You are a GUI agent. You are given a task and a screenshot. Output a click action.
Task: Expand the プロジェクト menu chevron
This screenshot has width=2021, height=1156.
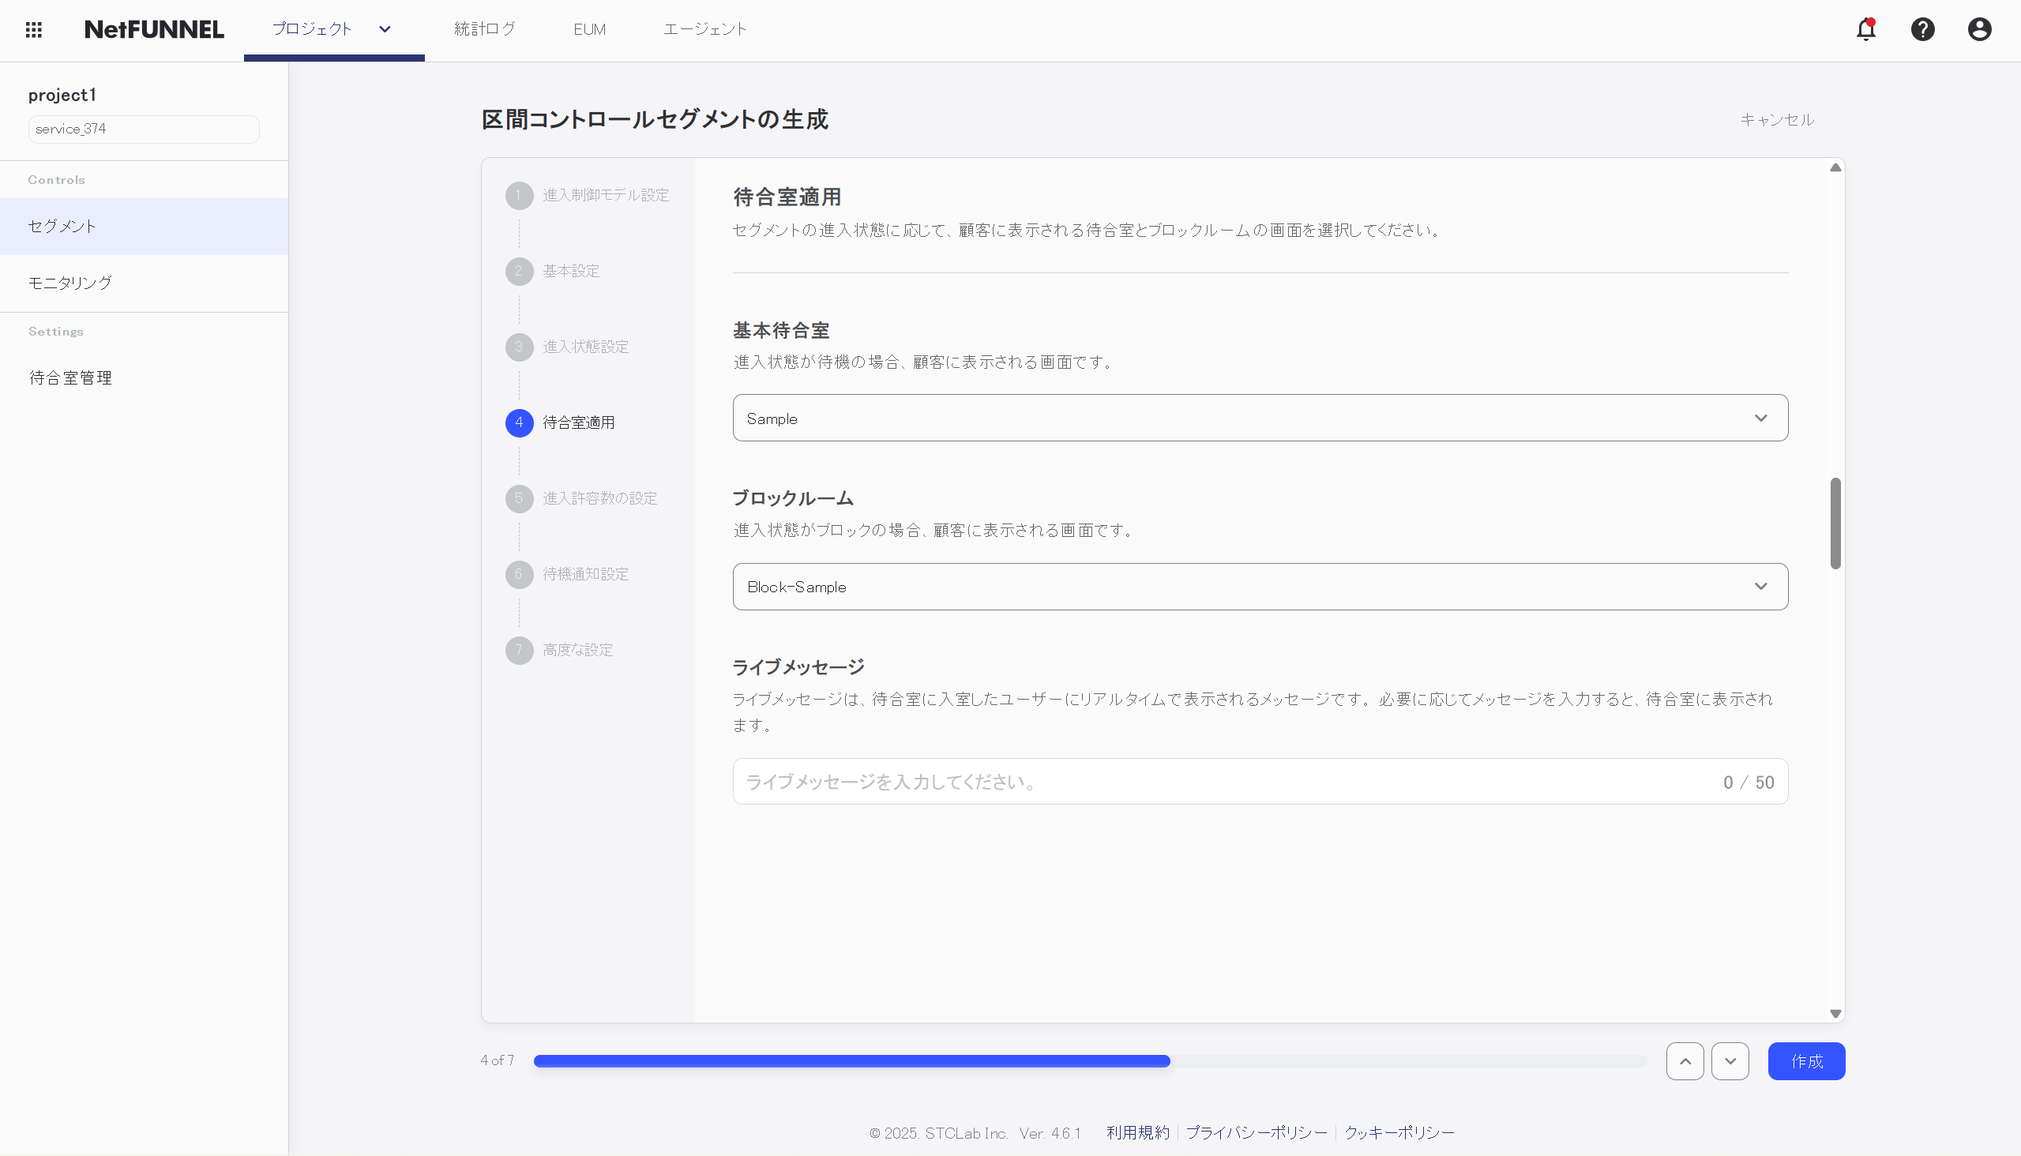385,29
